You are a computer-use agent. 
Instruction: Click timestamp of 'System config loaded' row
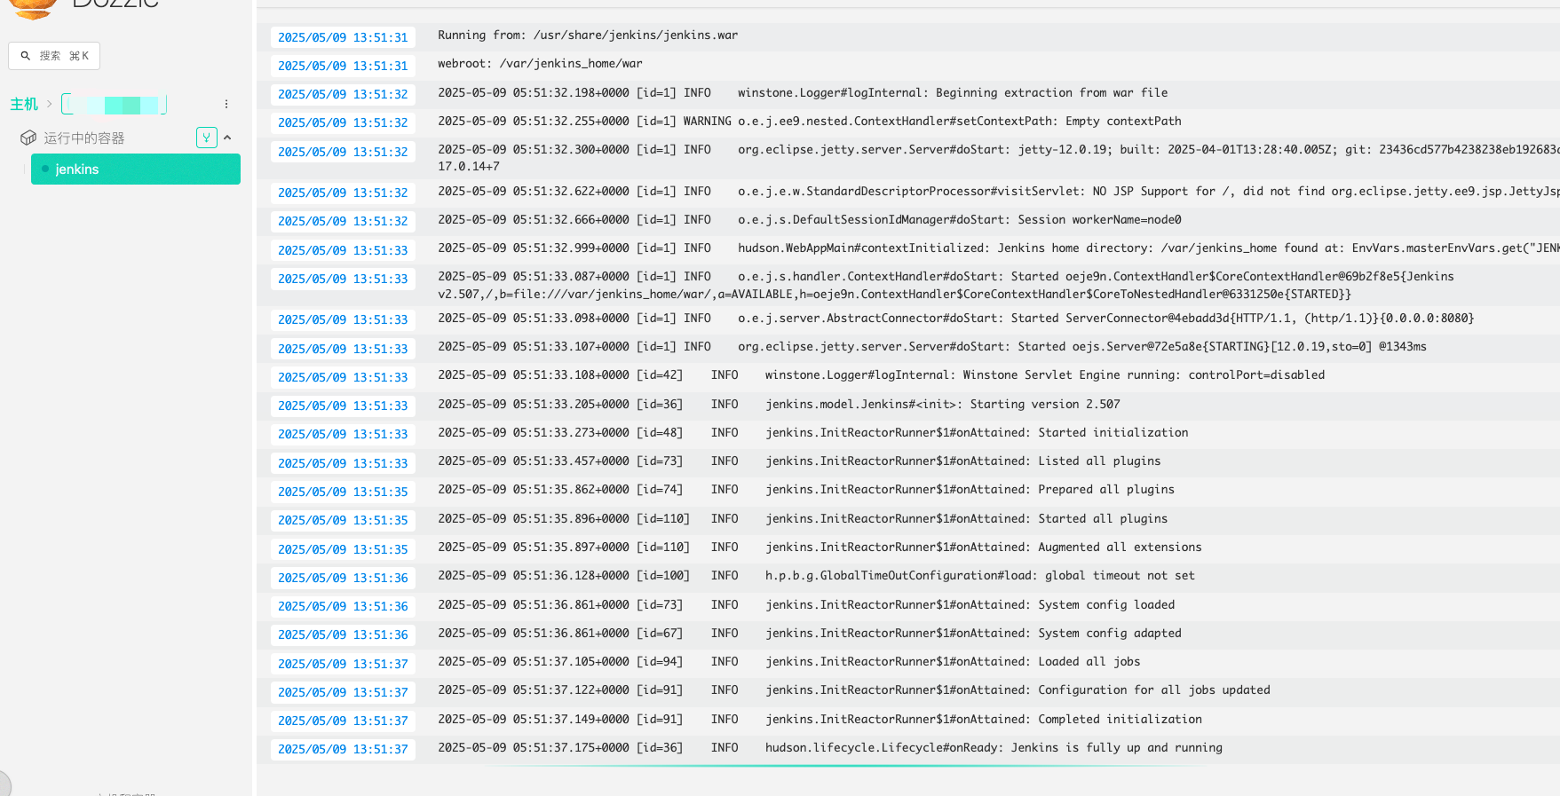click(x=343, y=606)
